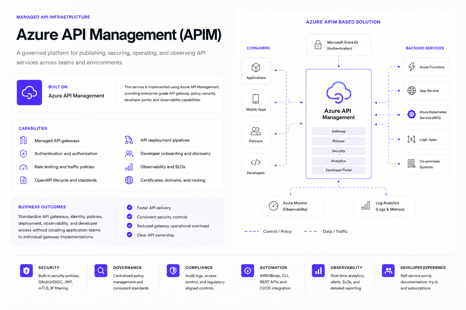Click the On-premises Systems server icon
Screen dimensions: 466x310
[411, 163]
